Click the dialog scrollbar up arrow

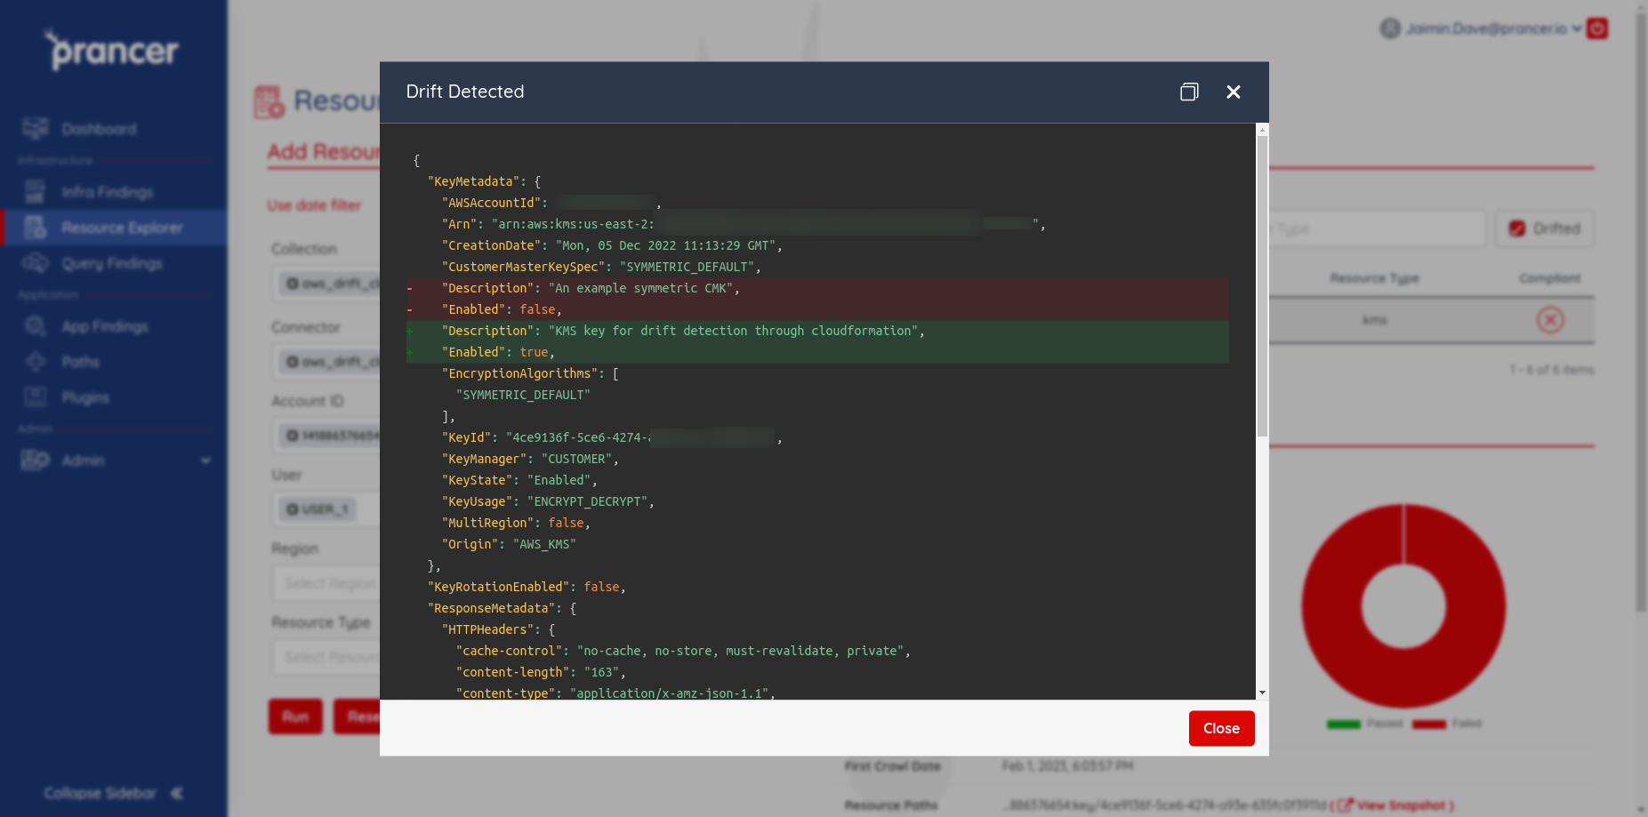1262,130
